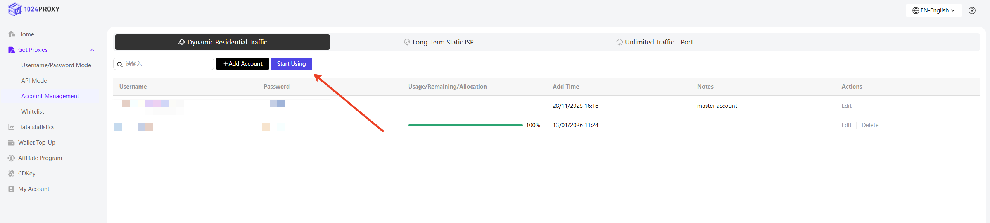990x223 pixels.
Task: Open the EN-English language dropdown
Action: [x=933, y=10]
